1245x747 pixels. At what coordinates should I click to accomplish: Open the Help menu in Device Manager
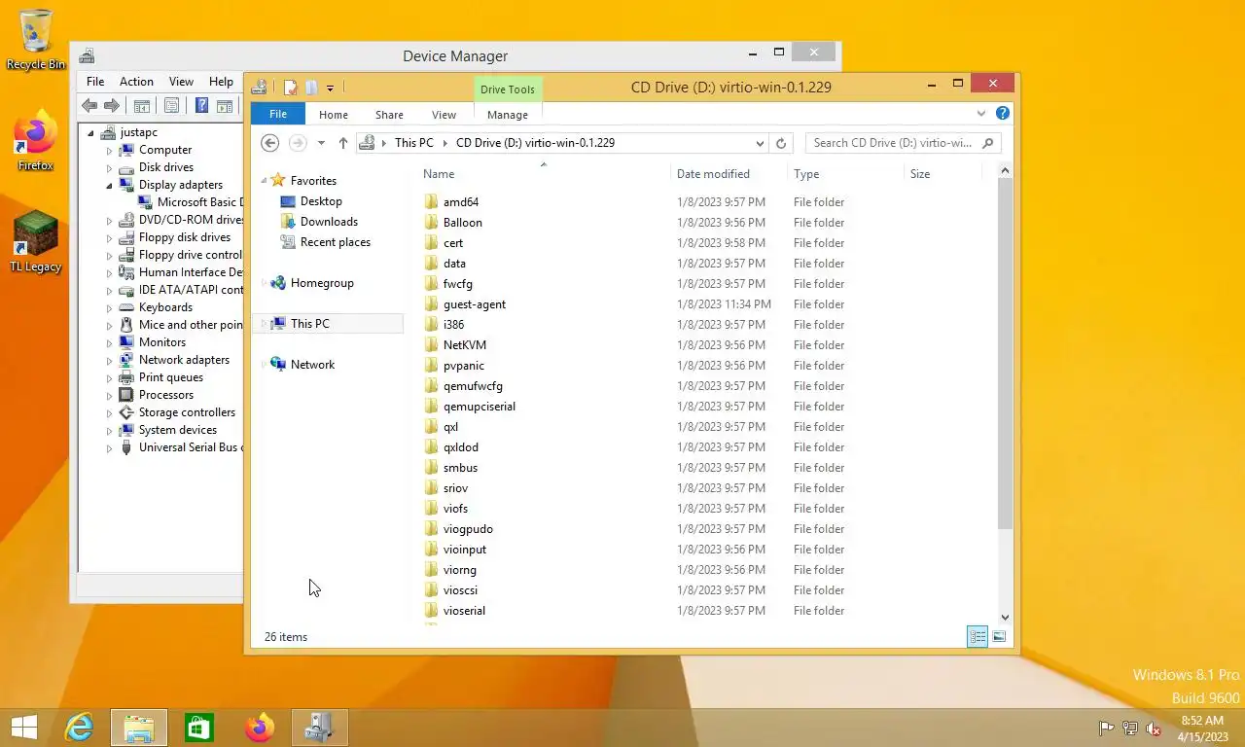tap(221, 82)
